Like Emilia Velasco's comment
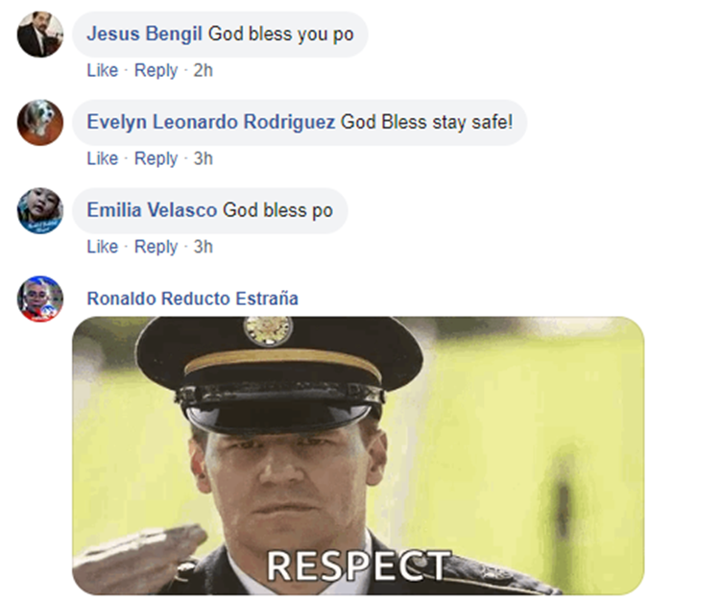 tap(103, 247)
